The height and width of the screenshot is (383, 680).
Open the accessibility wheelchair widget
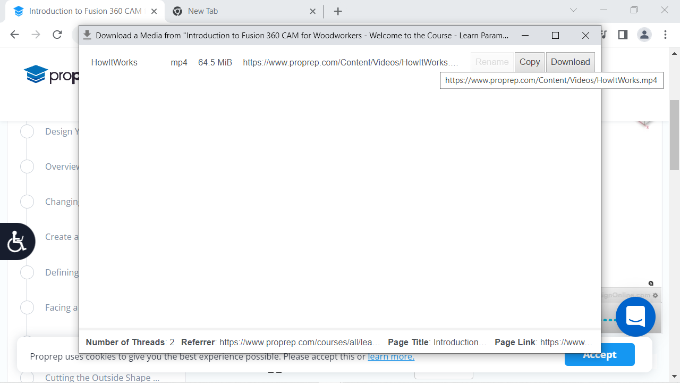[x=17, y=242]
